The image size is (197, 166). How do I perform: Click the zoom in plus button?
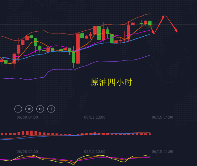pos(51,109)
